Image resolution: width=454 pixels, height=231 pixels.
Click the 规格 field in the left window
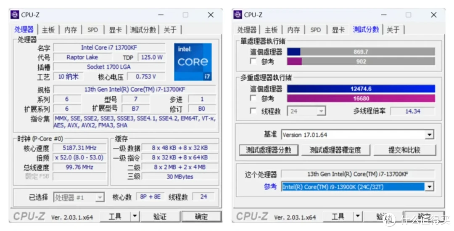135,89
